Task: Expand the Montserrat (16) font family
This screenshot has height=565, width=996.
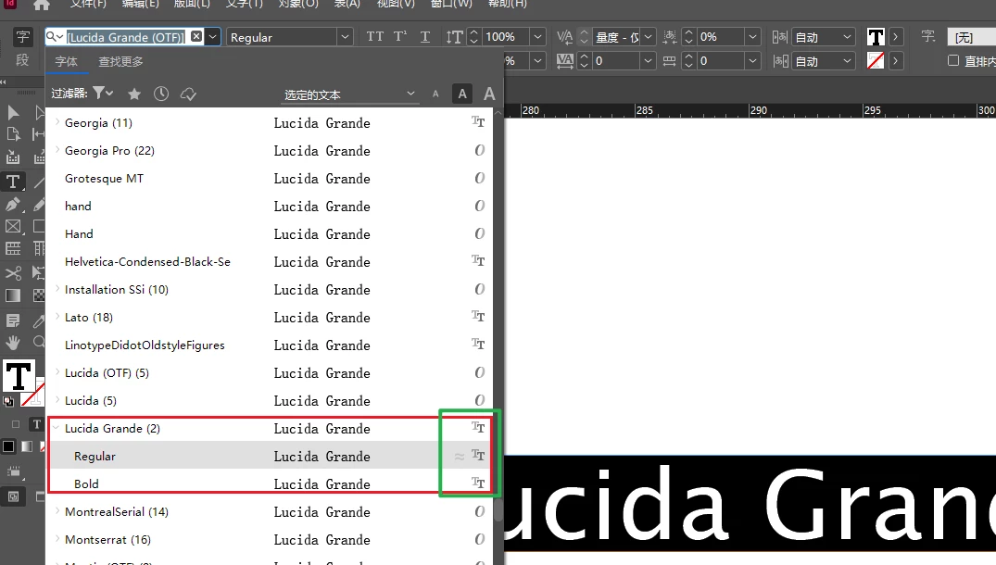Action: 57,538
